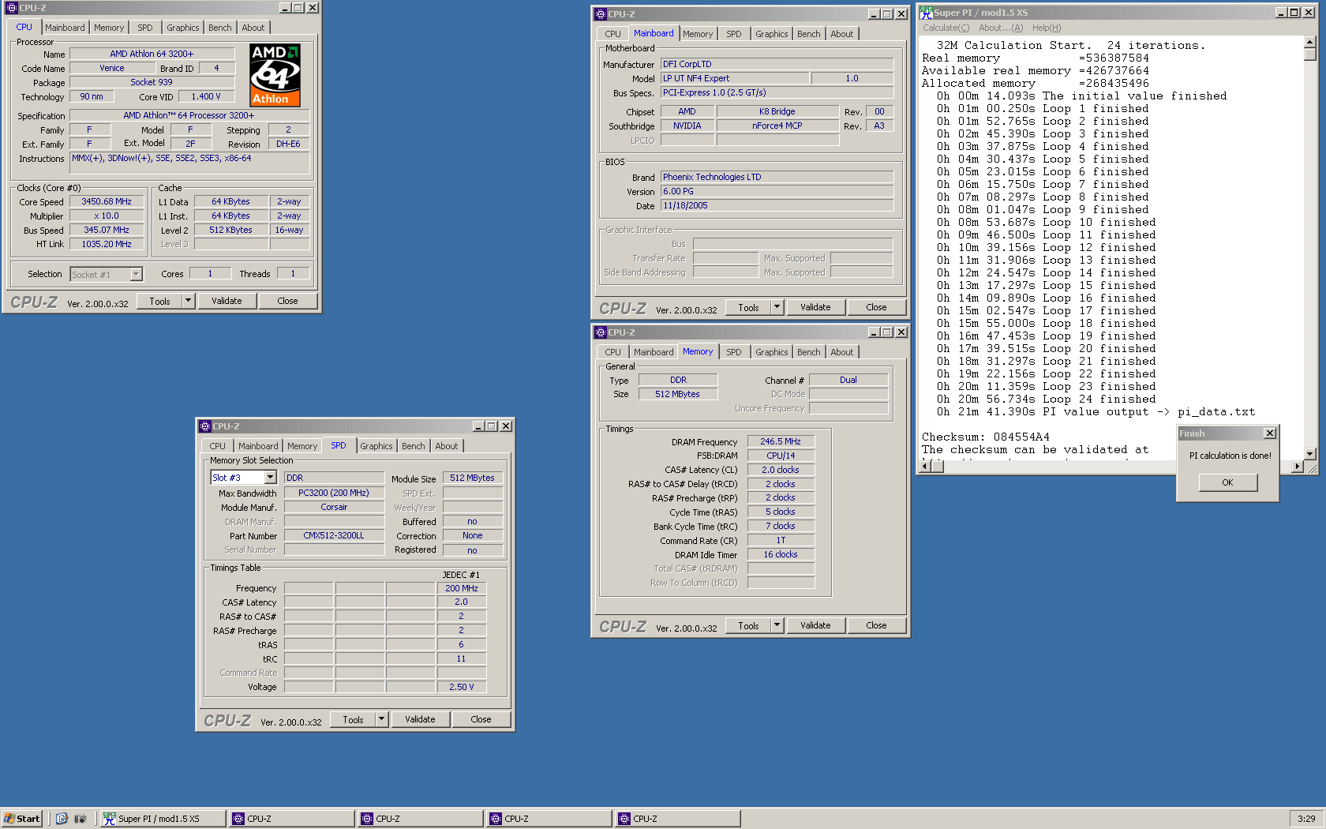Viewport: 1326px width, 829px height.
Task: Click the Max Bandwidth PC3200 (200 MHz) field
Action: pos(334,493)
